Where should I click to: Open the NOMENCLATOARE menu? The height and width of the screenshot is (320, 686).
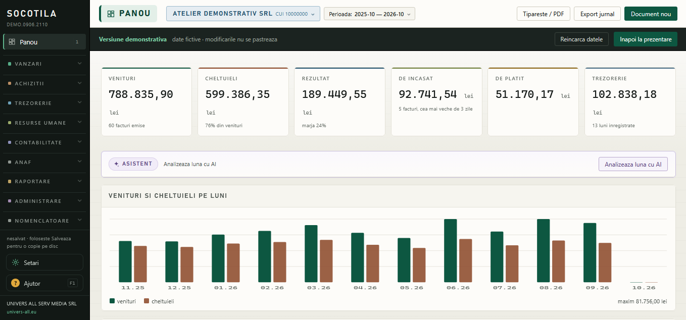pos(45,221)
